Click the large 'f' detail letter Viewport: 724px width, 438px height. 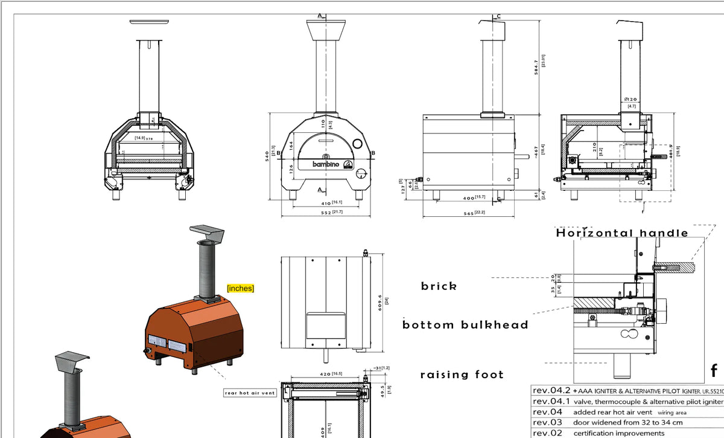714,370
